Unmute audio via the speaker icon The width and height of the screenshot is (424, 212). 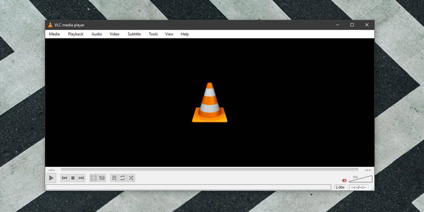[344, 181]
